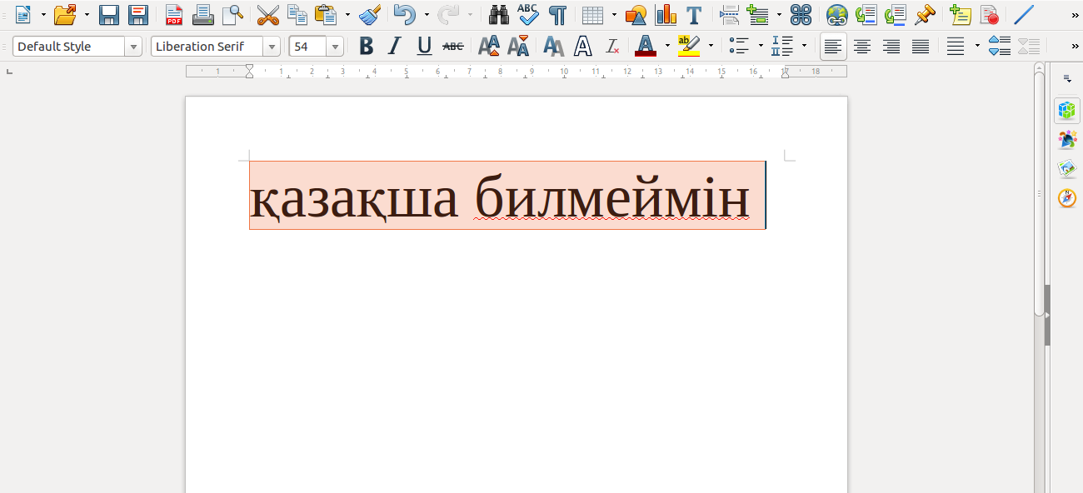Click the Save document icon
This screenshot has height=493, width=1083.
coord(109,14)
